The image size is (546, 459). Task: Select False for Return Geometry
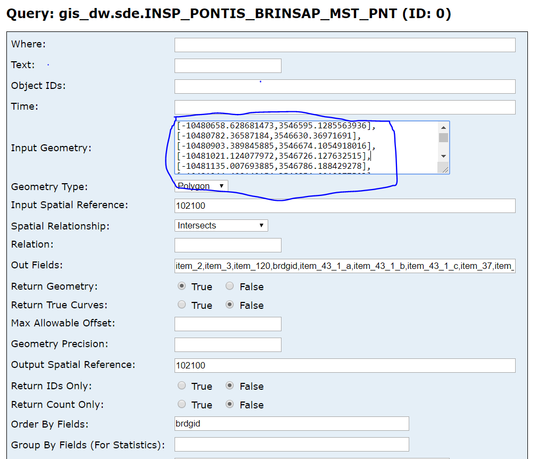coord(229,286)
